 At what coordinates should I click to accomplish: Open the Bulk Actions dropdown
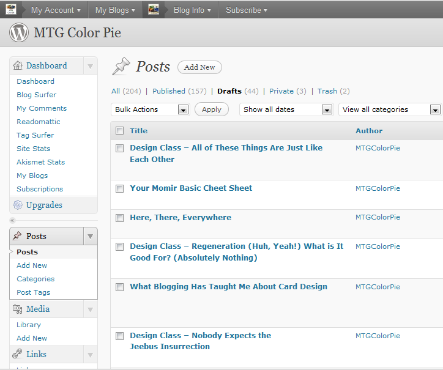150,109
